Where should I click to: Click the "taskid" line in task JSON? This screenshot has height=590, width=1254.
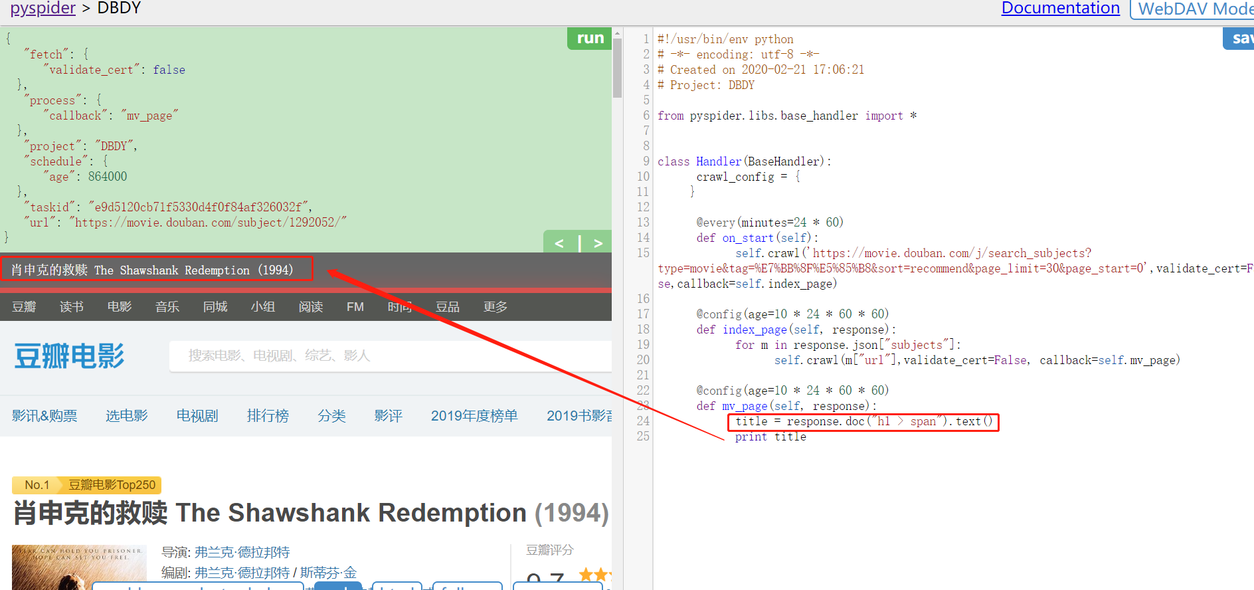(169, 207)
